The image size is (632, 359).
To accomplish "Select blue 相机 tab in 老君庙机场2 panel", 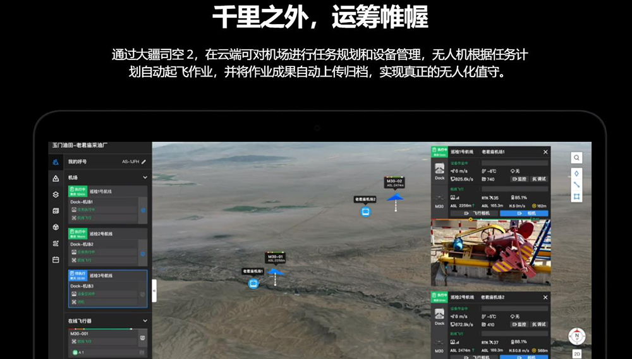I will (x=524, y=357).
